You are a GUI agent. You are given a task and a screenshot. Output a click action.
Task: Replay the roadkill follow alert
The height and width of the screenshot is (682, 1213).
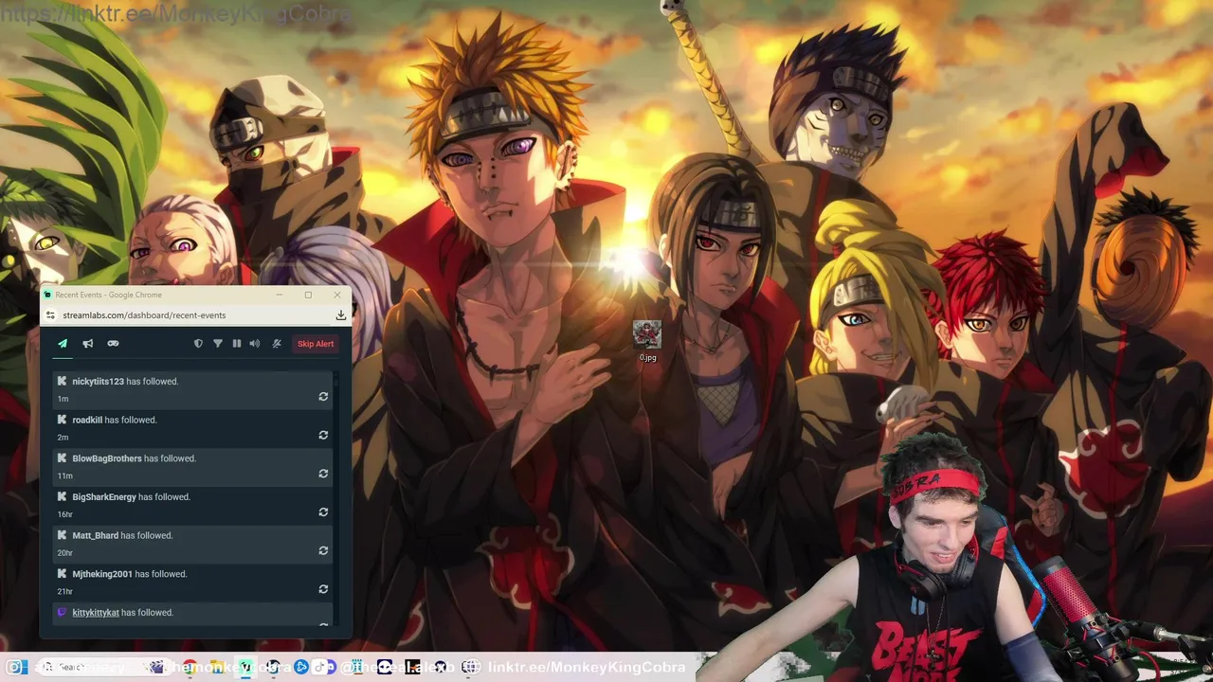pos(323,436)
